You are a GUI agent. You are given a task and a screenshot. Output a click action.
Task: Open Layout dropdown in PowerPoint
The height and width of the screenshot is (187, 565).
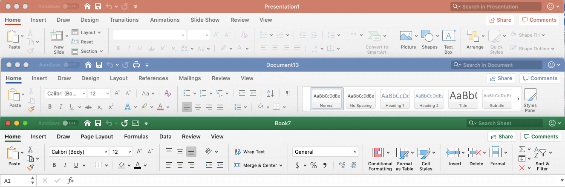[86, 32]
